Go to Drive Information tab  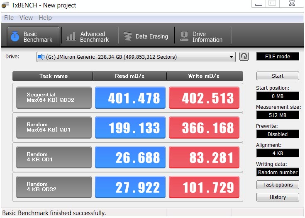[x=203, y=37]
